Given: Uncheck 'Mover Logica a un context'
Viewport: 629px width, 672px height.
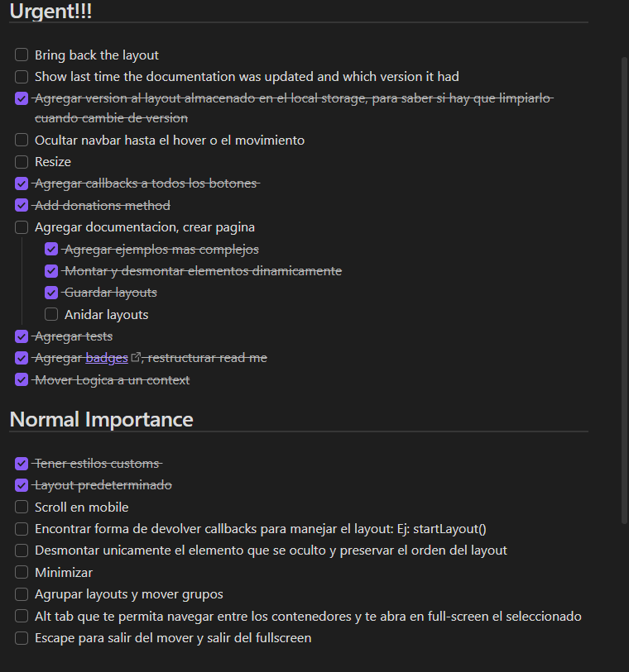Looking at the screenshot, I should tap(21, 379).
